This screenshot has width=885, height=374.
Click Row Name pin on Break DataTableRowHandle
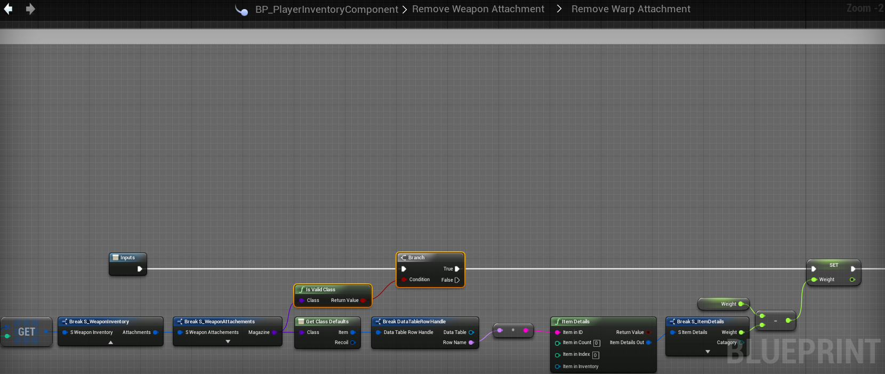tap(471, 343)
